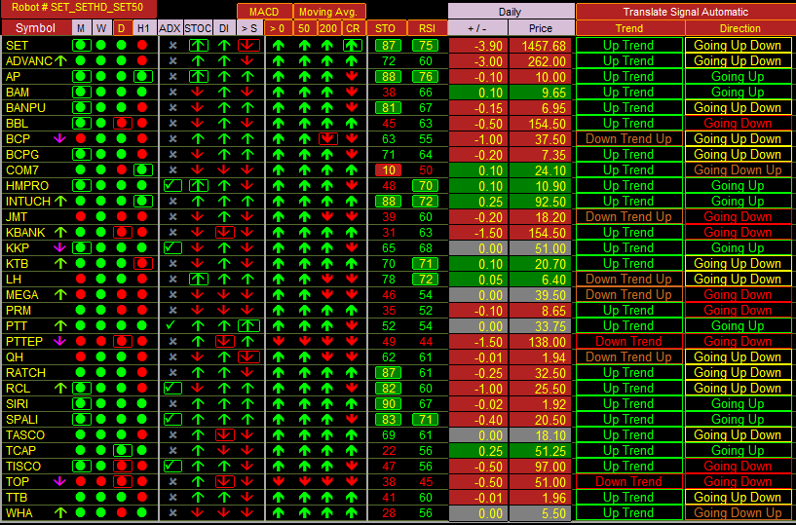Click BCP row's red M dot
Image resolution: width=796 pixels, height=525 pixels.
click(81, 138)
